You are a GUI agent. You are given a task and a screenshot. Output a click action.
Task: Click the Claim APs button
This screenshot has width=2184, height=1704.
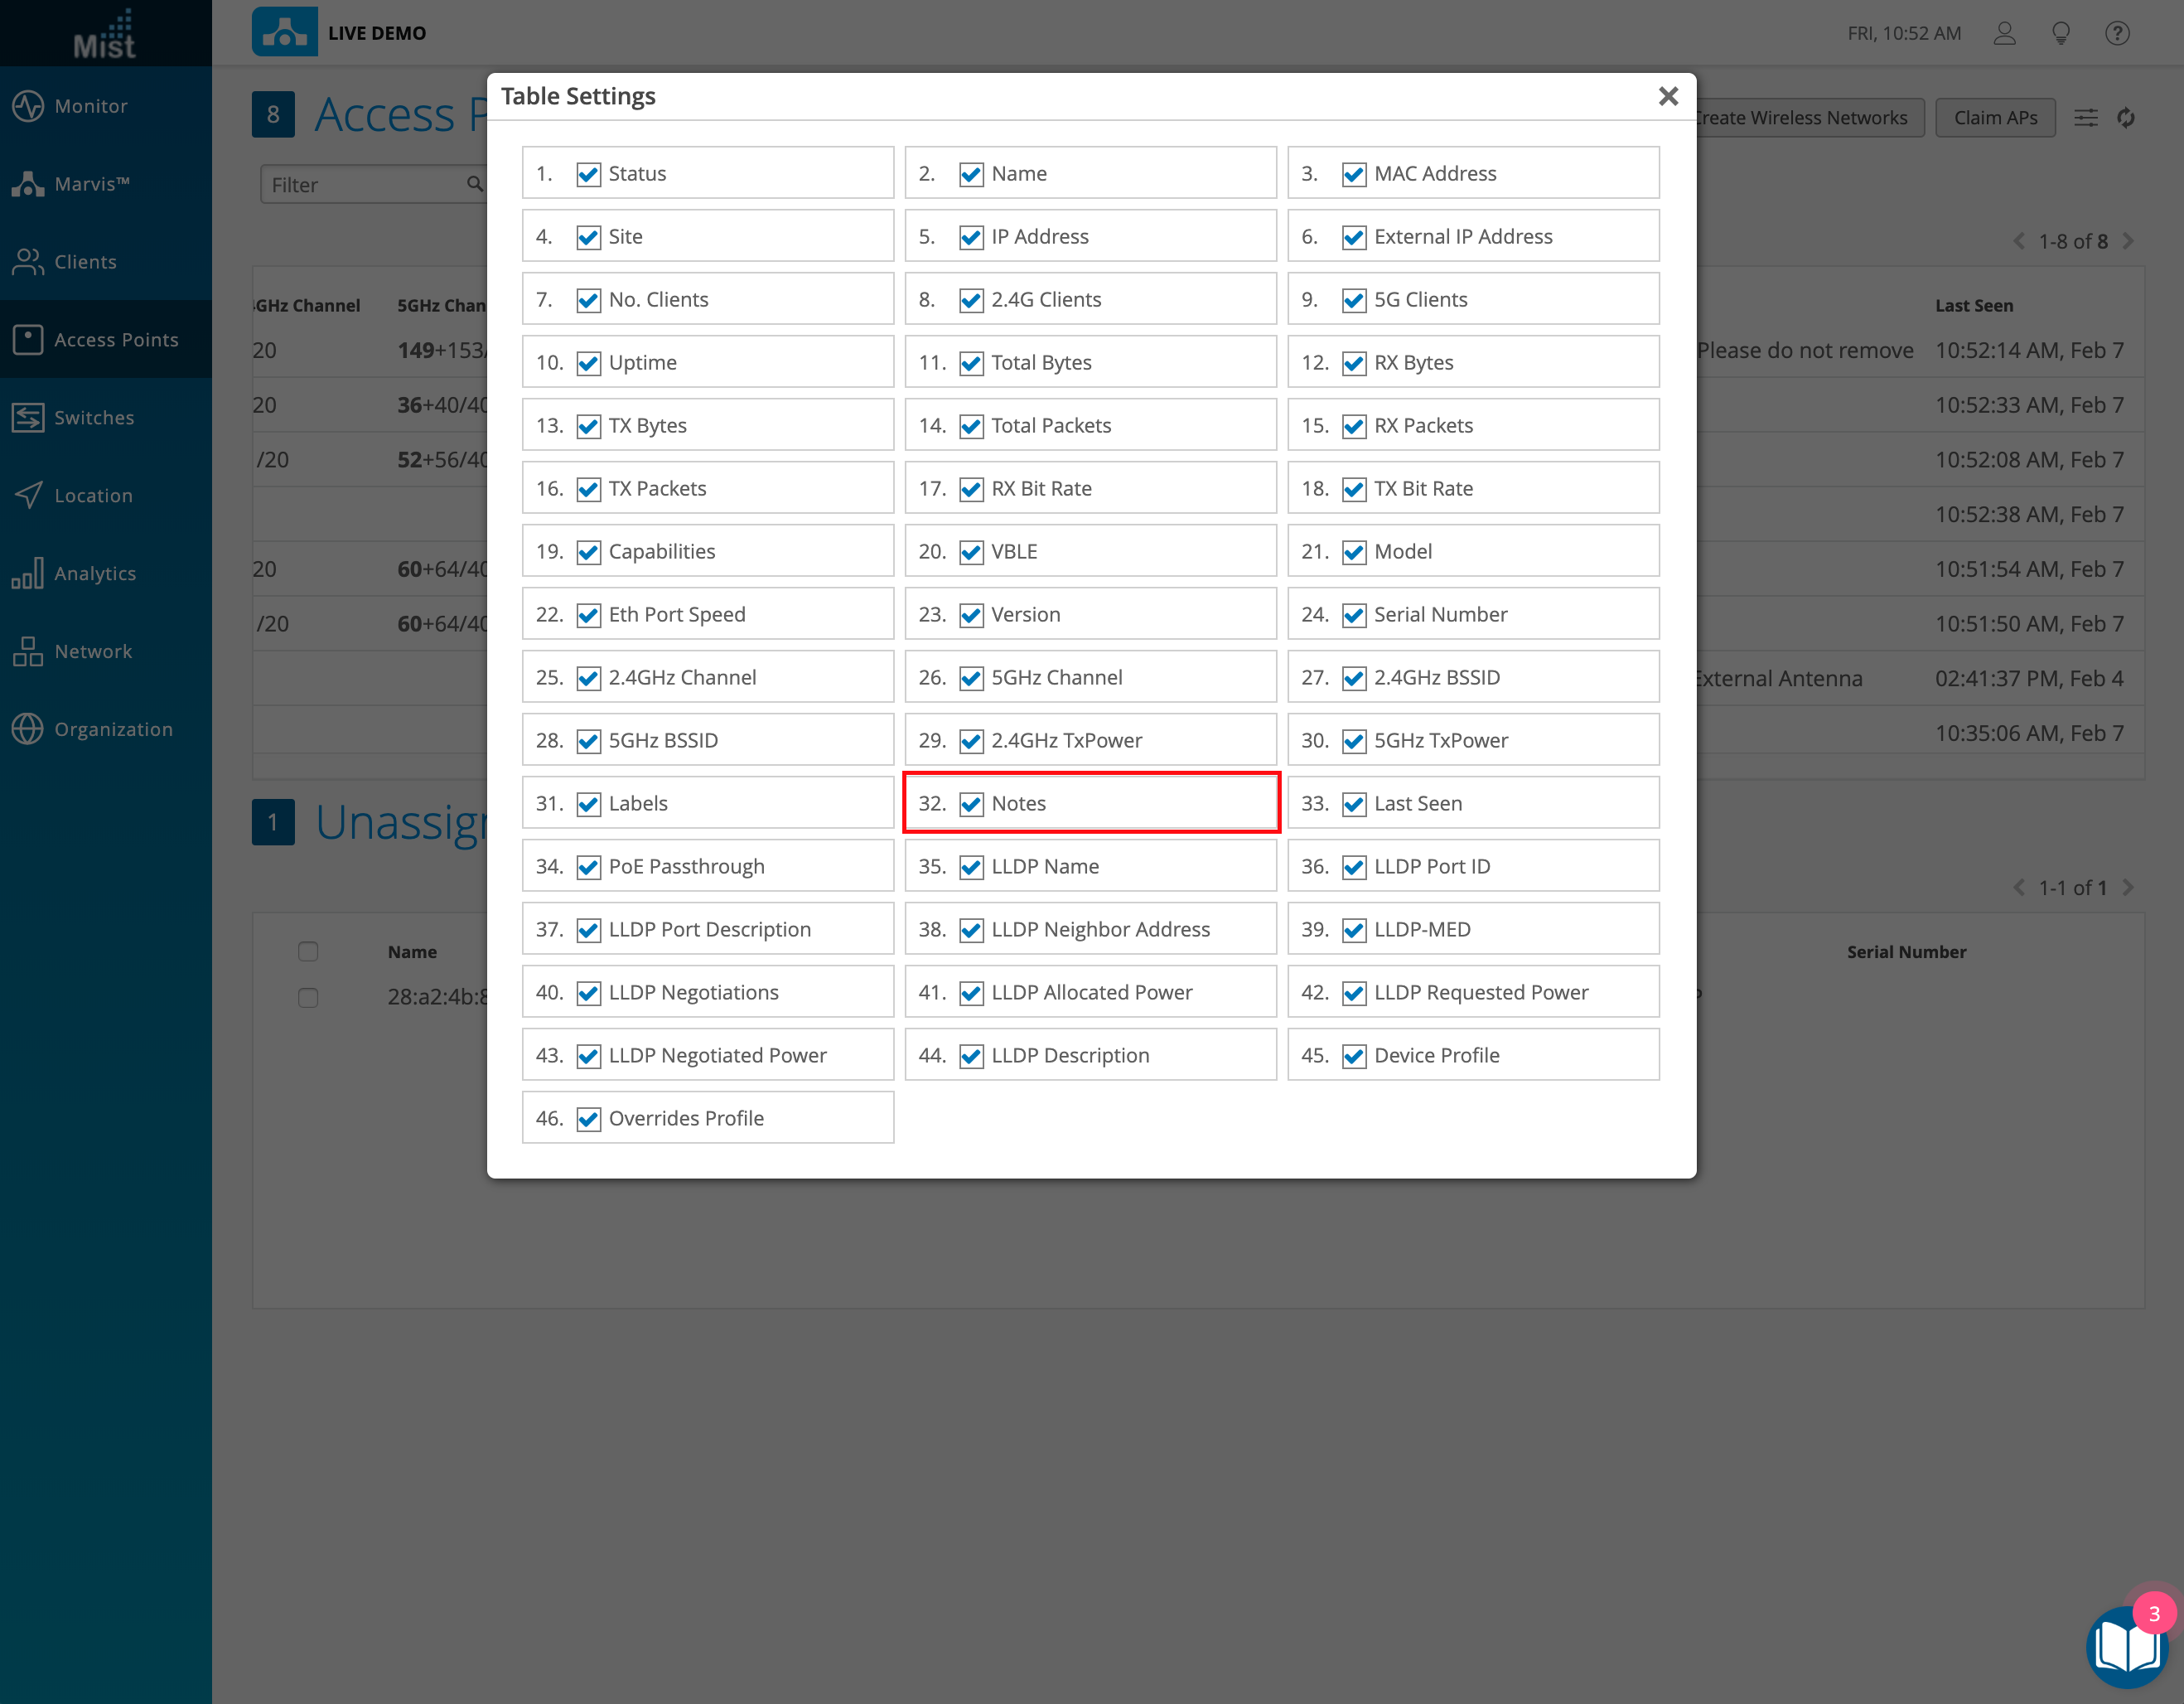coord(1995,118)
